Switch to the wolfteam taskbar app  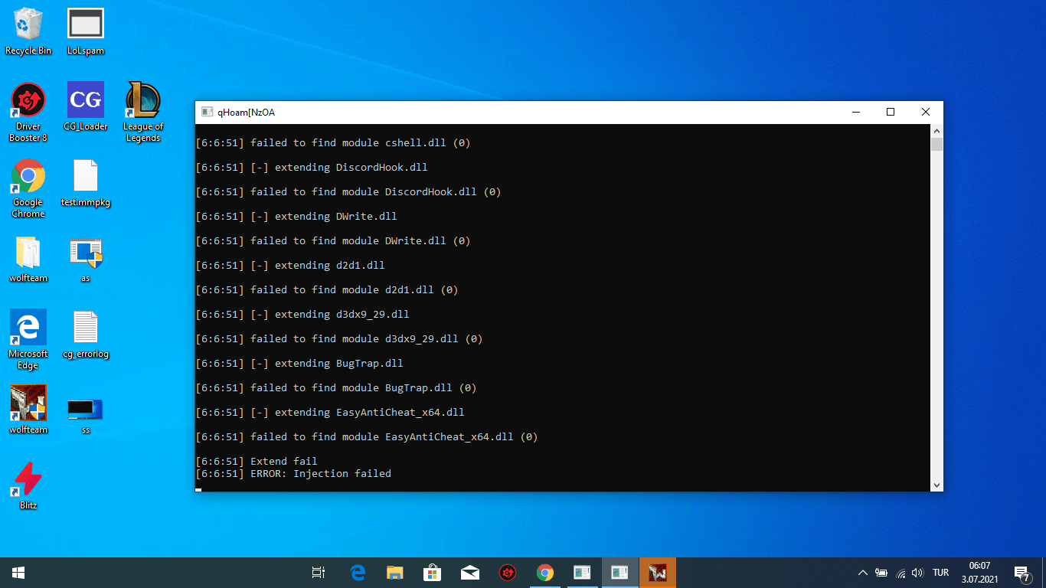coord(658,573)
